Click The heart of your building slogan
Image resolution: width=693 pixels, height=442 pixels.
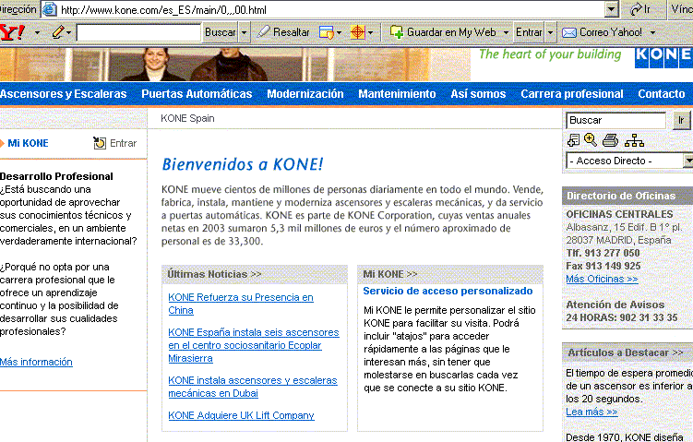click(x=550, y=54)
